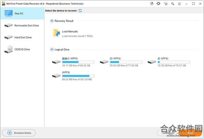Open the Settings button
Screen dimensions: 204x139
click(166, 133)
